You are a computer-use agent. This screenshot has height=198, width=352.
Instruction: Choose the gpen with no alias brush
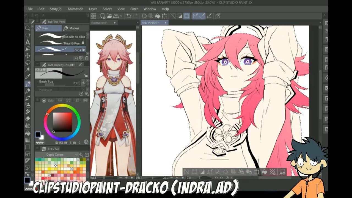[x=60, y=36]
